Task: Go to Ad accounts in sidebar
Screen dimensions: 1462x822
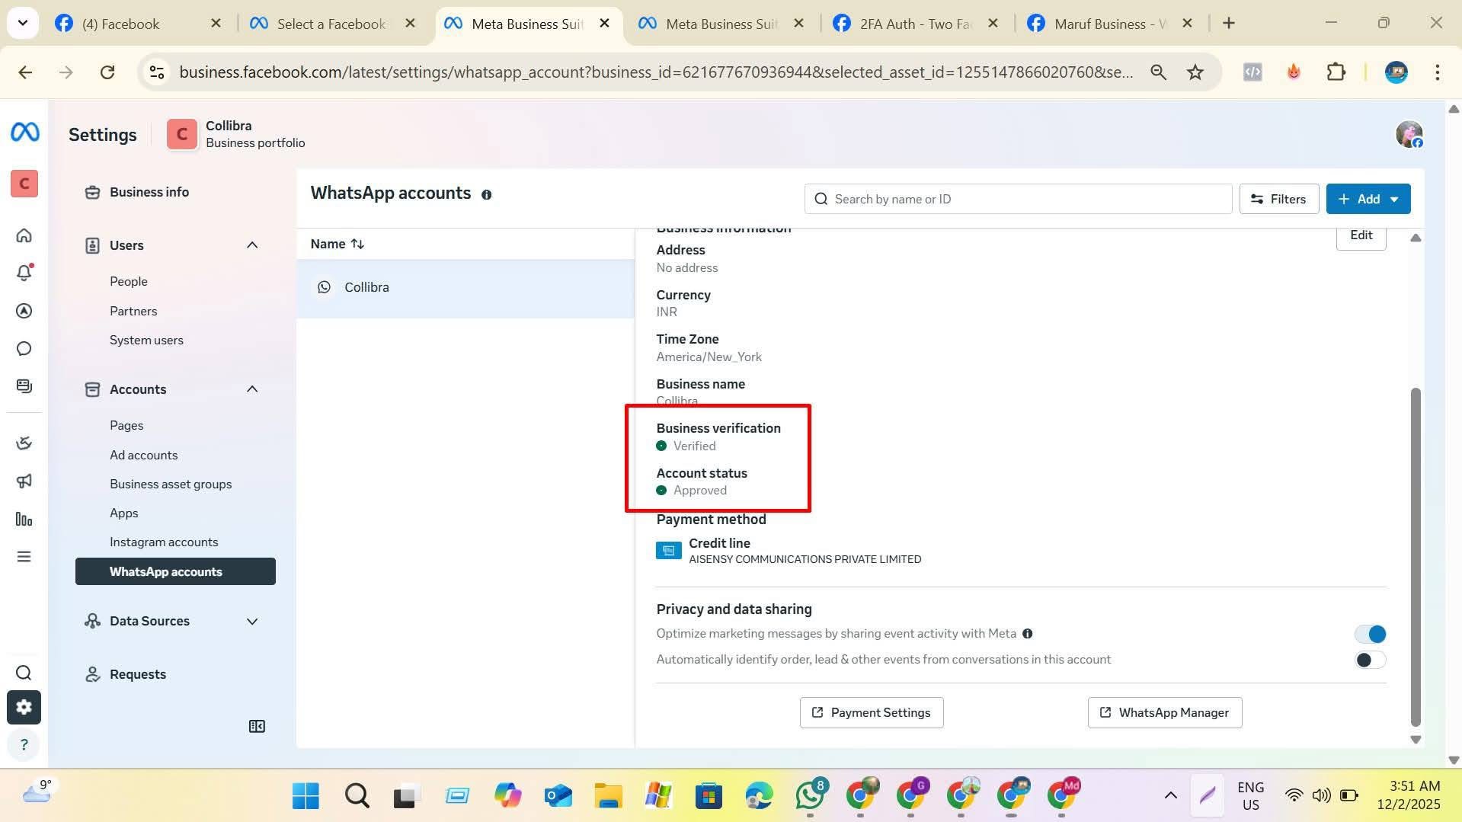Action: tap(143, 455)
